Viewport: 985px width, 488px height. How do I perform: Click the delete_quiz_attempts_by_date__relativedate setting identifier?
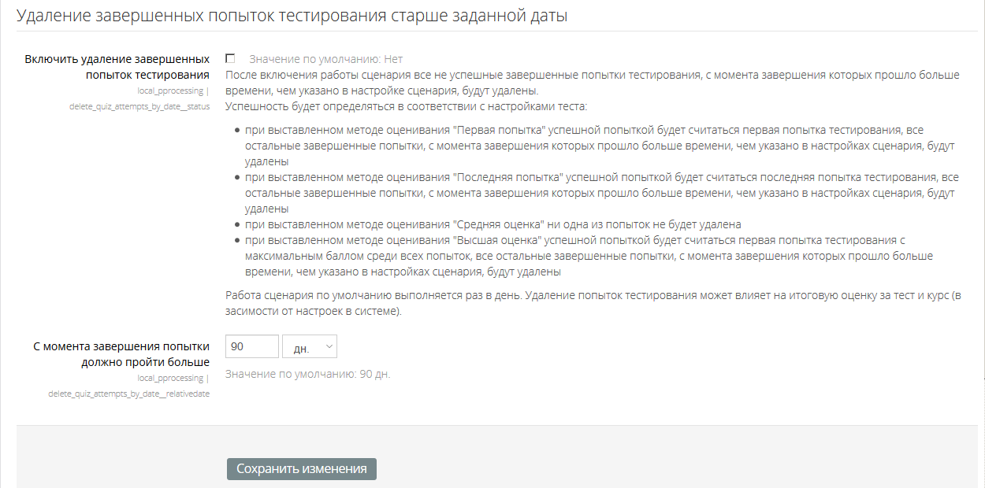pos(128,394)
